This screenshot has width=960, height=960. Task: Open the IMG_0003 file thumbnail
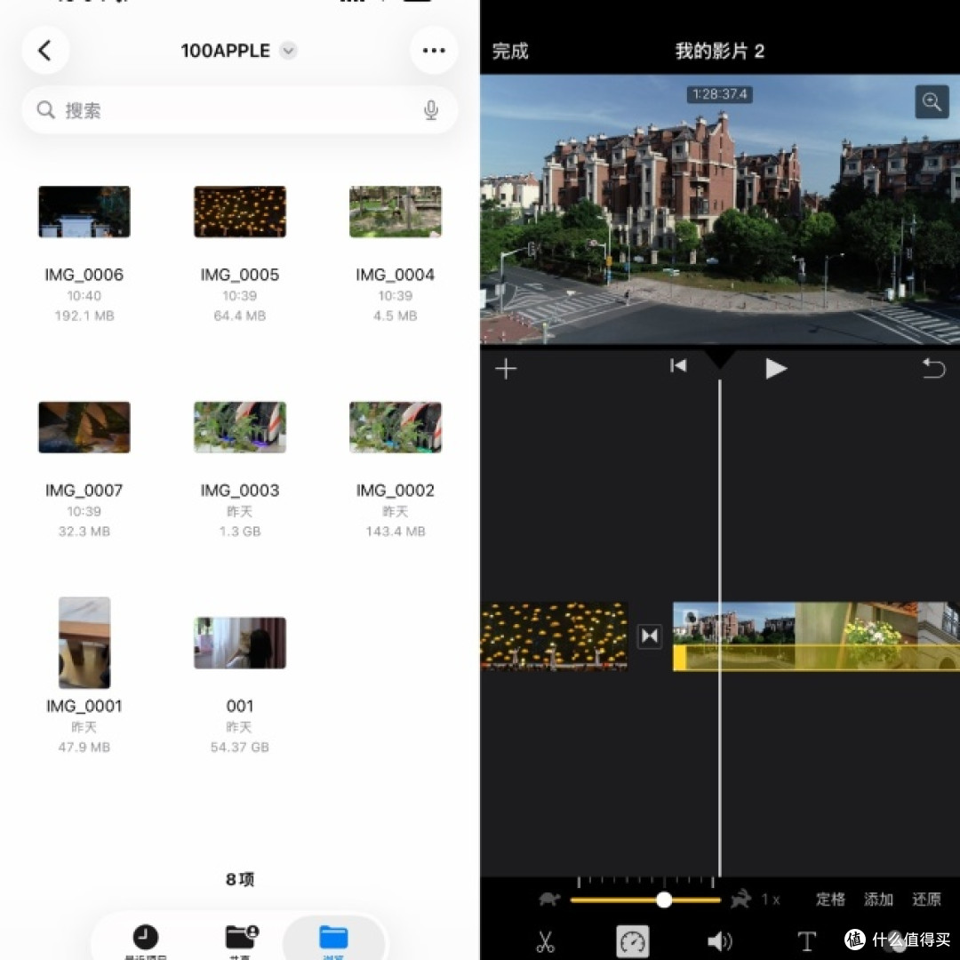(239, 428)
